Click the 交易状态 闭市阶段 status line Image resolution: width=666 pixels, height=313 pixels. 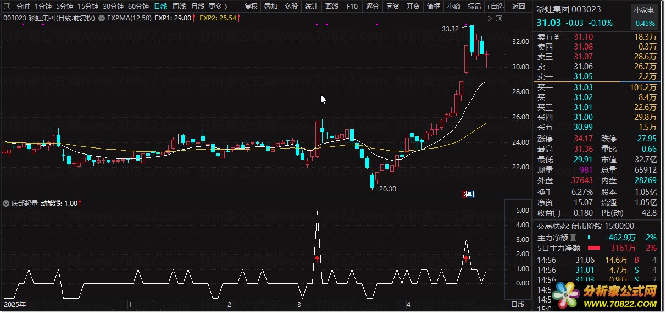coord(585,226)
